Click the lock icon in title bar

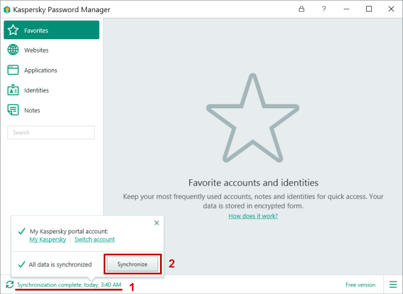point(302,9)
